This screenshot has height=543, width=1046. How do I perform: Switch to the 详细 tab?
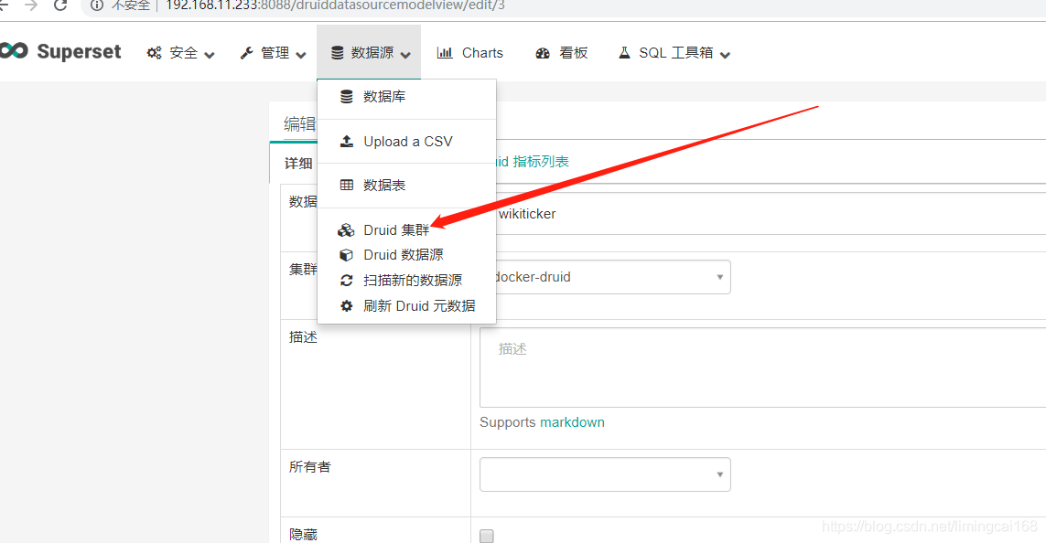298,164
